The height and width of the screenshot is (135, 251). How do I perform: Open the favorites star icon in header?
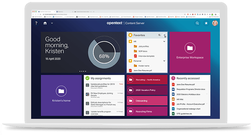206,23
